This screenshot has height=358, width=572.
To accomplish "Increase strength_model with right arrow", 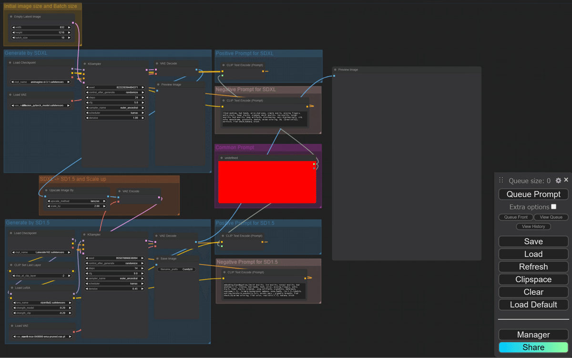I will pos(70,308).
